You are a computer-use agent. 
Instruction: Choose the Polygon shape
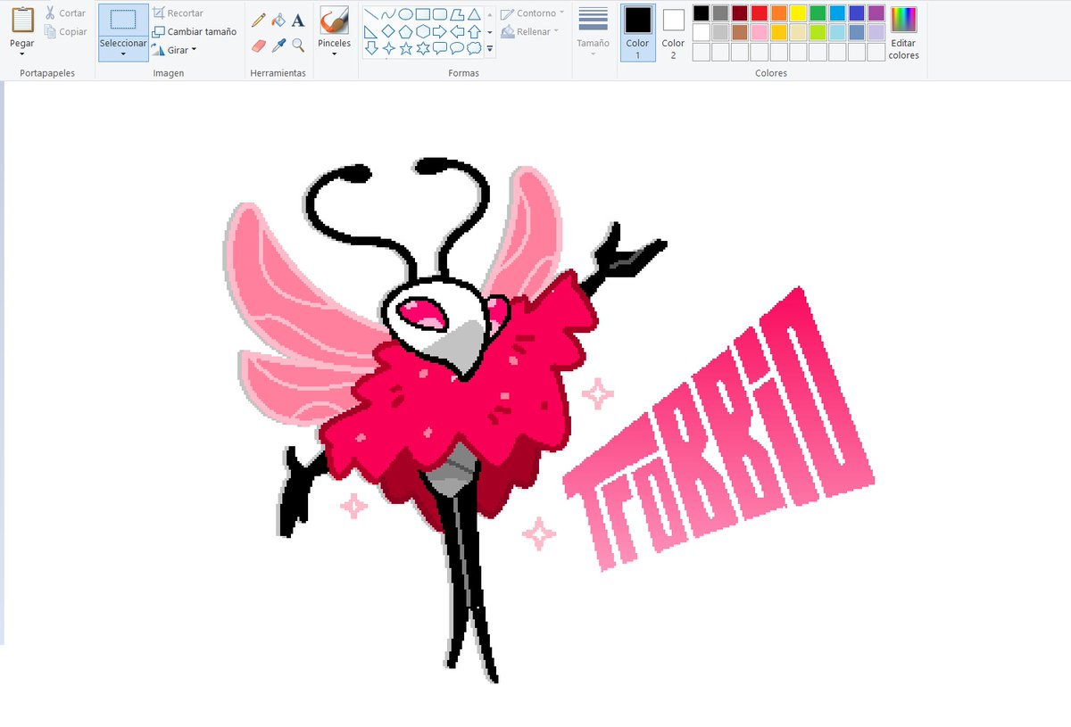click(456, 14)
